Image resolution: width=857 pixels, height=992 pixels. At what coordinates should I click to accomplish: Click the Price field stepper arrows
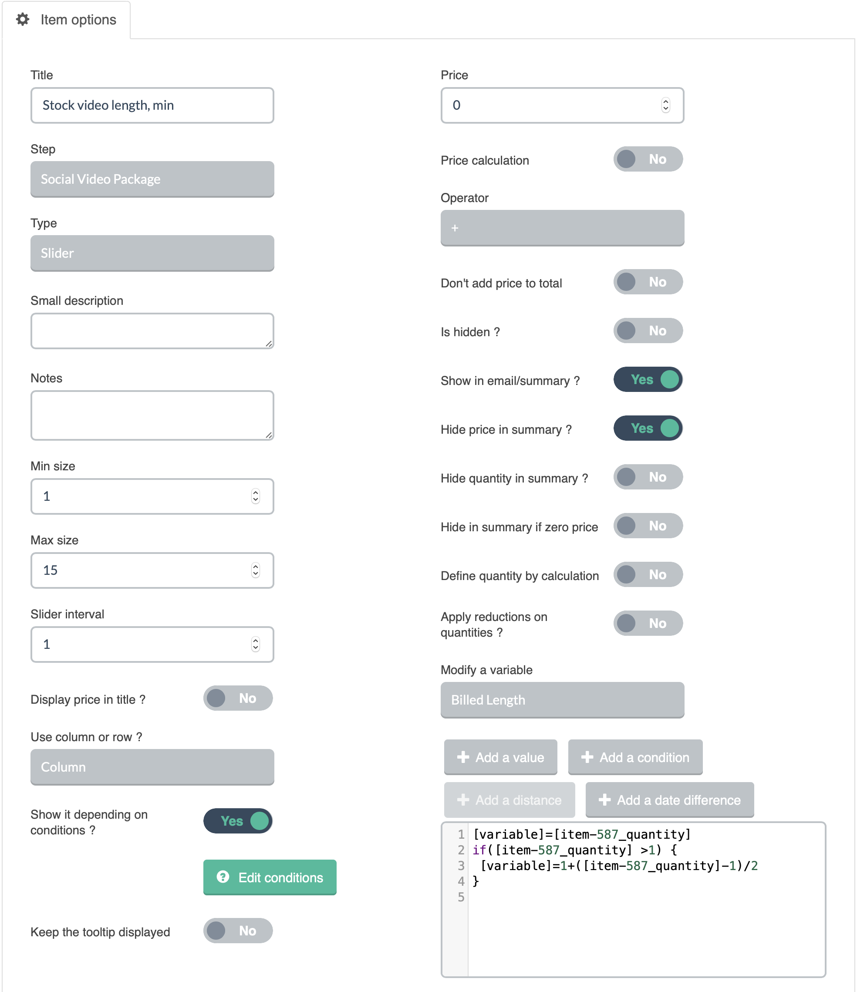[x=665, y=105]
